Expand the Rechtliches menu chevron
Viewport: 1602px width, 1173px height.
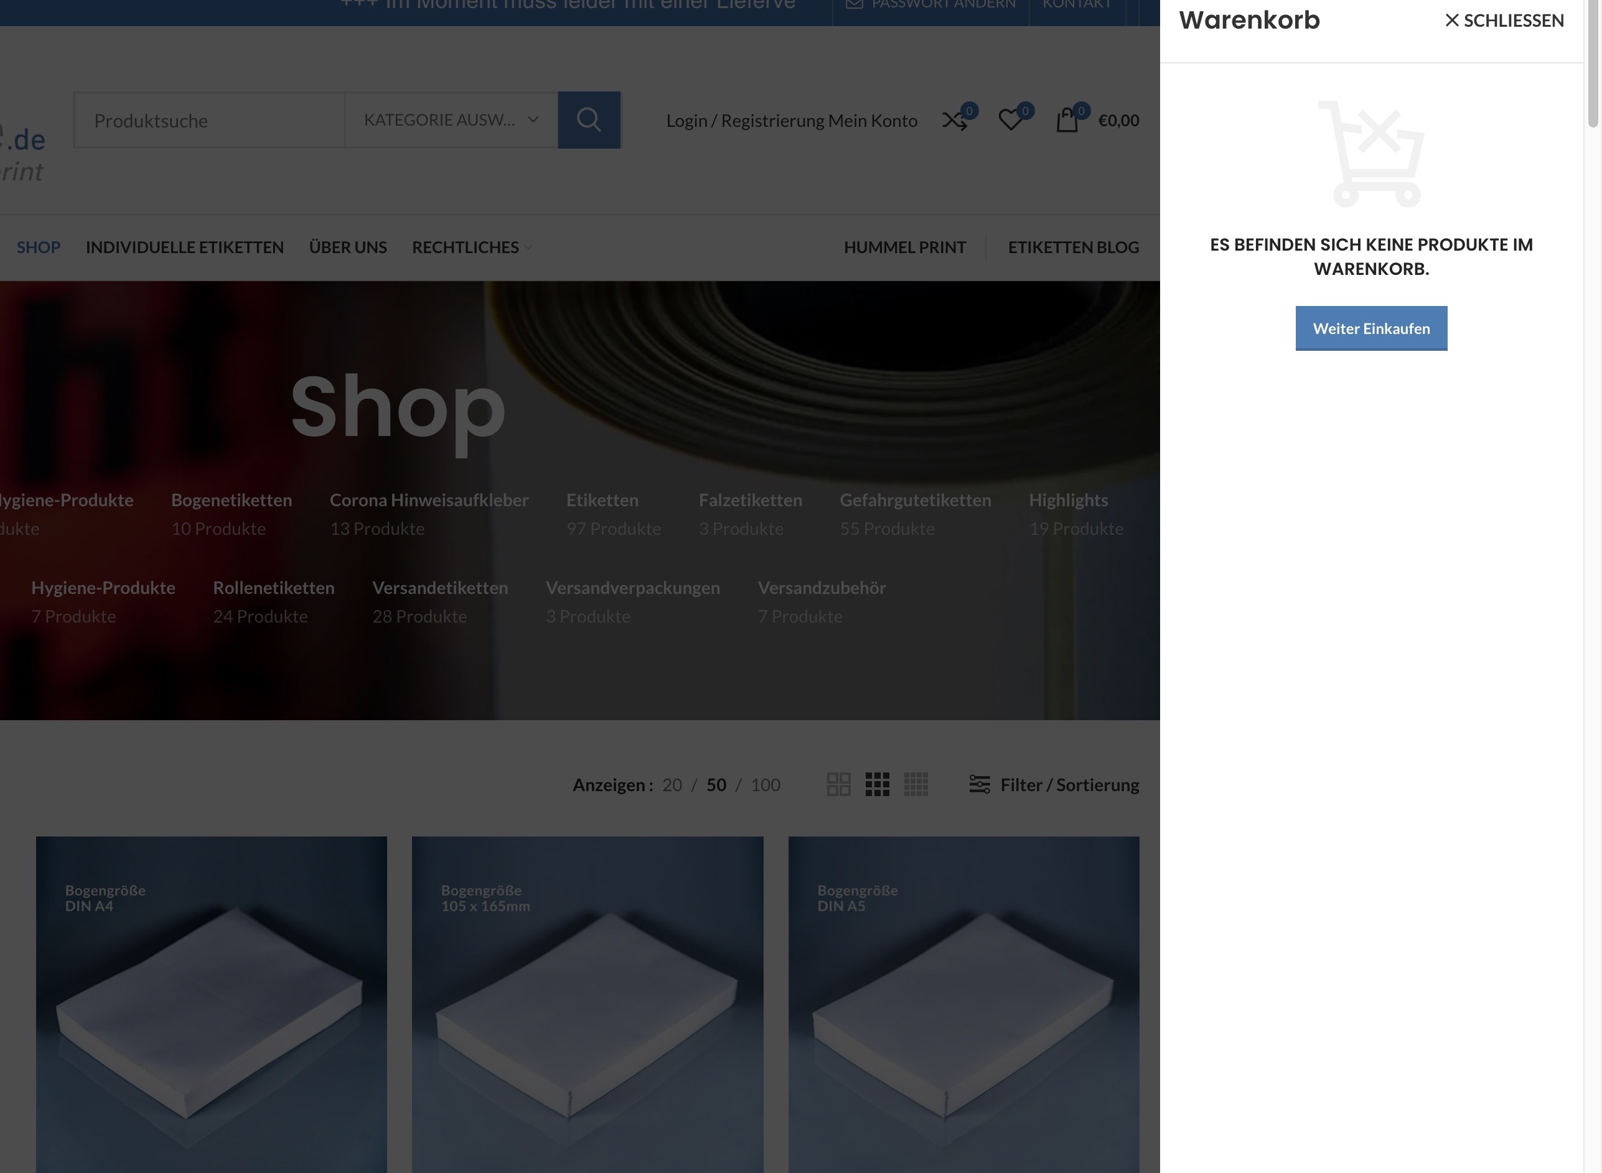528,248
